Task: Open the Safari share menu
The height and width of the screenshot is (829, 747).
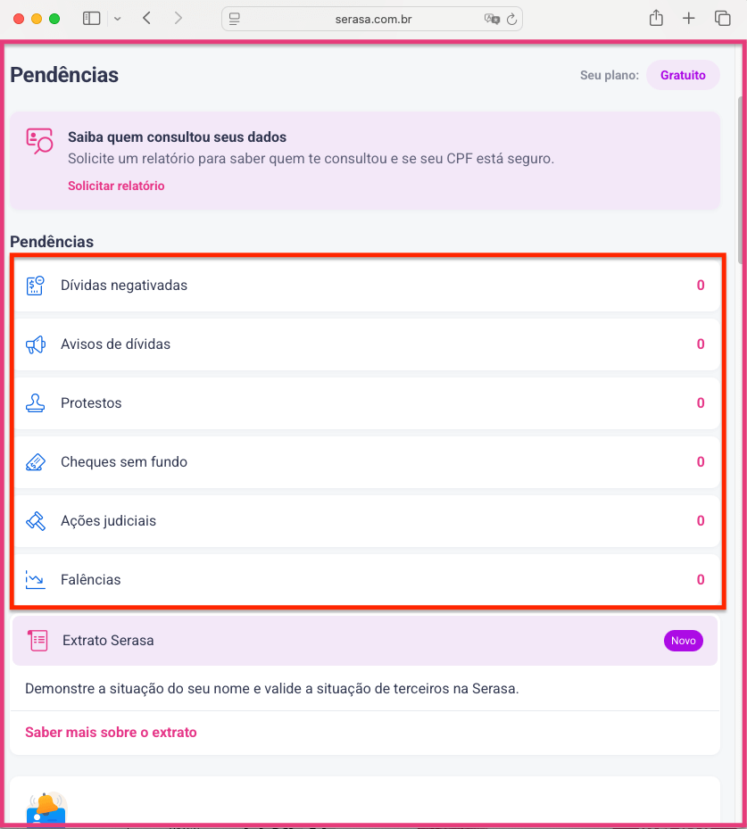Action: 656,18
